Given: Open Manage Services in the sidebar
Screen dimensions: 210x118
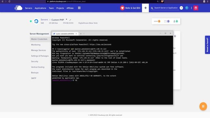Looking at the screenshot, I should [x=38, y=50].
